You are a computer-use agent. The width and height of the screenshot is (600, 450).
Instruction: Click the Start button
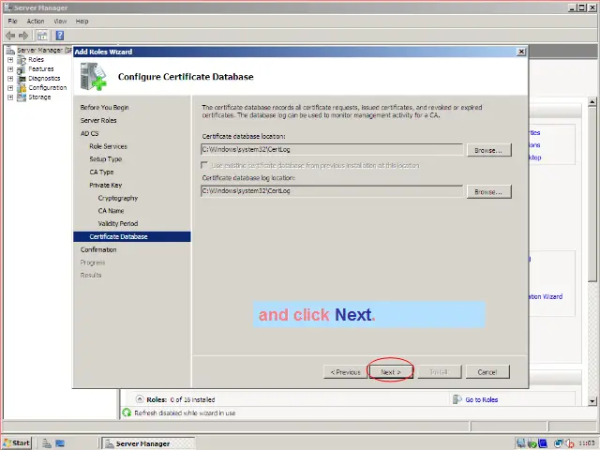point(17,443)
